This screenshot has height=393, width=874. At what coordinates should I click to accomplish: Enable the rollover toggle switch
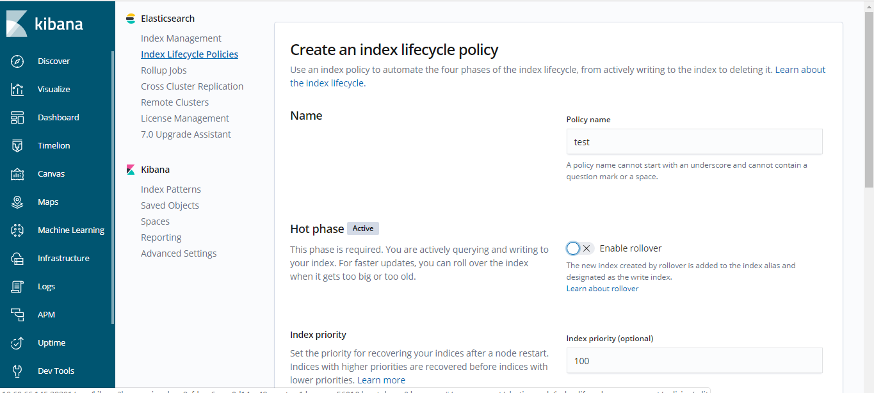click(x=580, y=248)
